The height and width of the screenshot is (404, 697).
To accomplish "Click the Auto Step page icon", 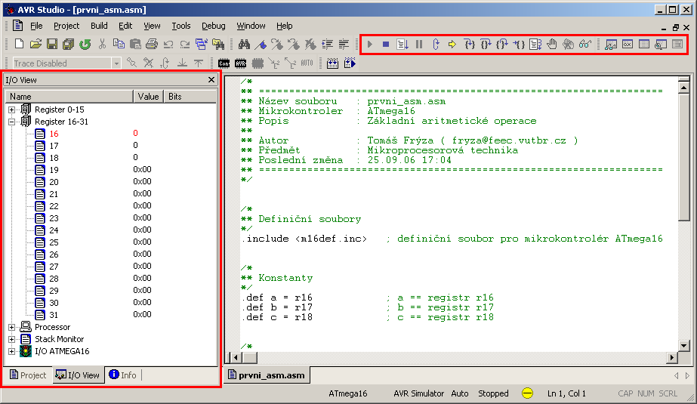I will coord(535,44).
